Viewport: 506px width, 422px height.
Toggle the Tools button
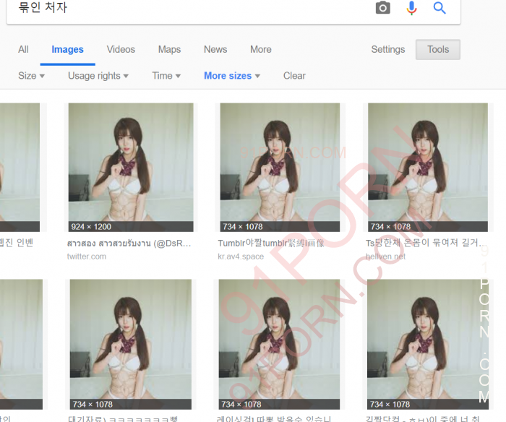point(438,50)
